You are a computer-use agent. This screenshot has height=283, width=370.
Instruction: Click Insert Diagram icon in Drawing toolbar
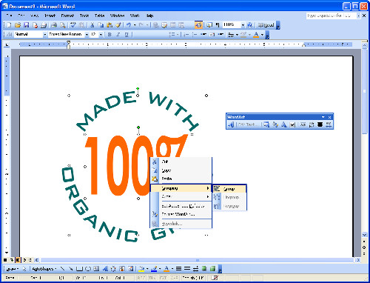pos(113,269)
